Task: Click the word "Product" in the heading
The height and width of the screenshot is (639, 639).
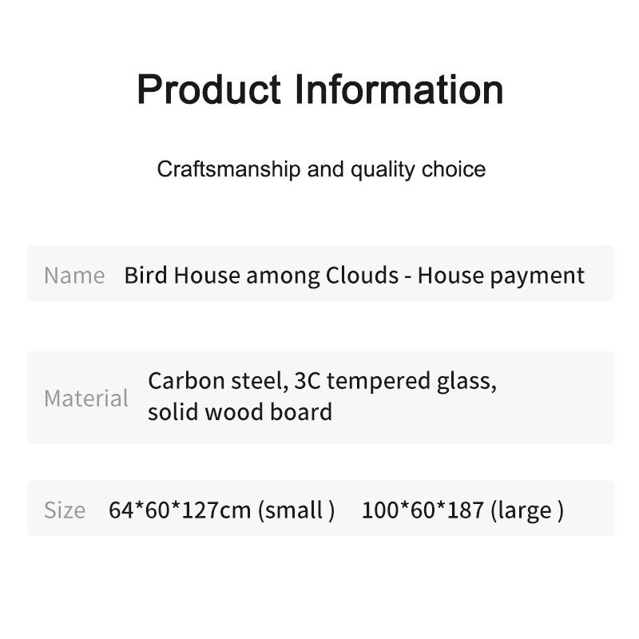Action: 209,89
